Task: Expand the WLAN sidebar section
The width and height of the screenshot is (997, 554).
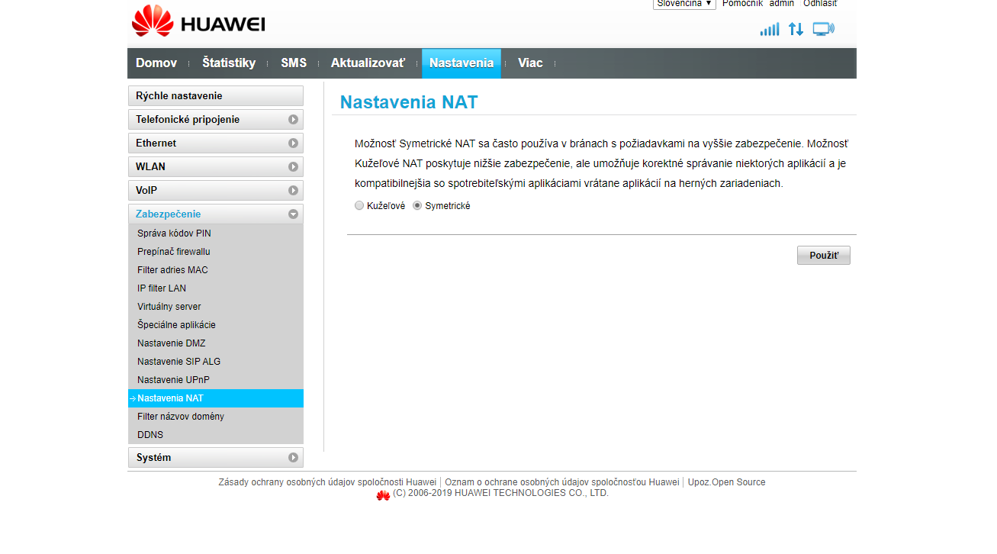Action: coord(215,167)
